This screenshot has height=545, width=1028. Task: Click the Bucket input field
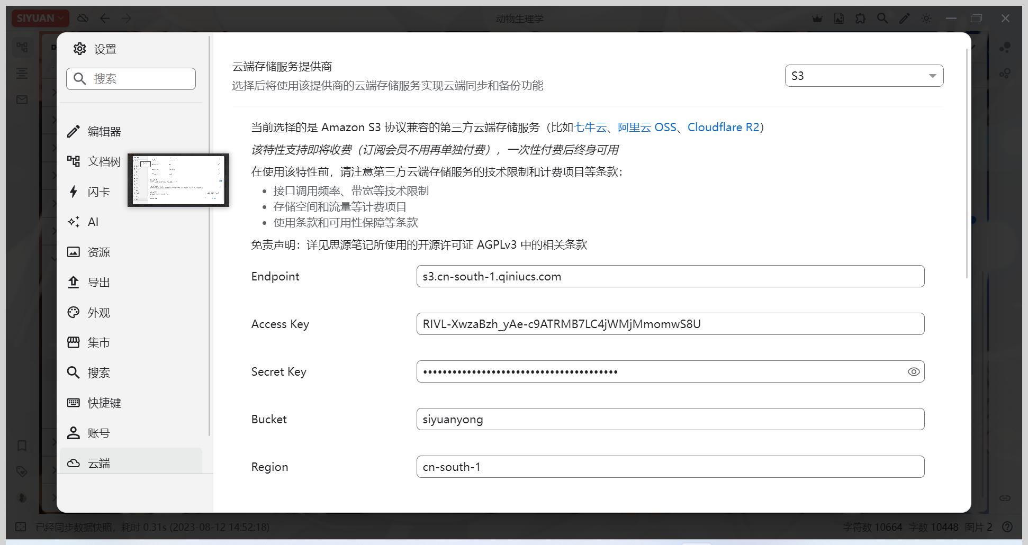[x=670, y=419]
